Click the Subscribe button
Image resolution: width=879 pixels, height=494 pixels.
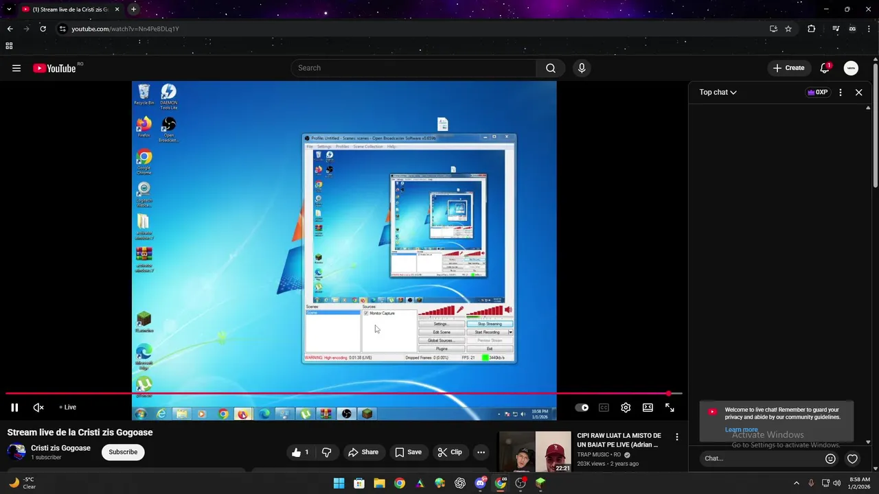pos(123,452)
